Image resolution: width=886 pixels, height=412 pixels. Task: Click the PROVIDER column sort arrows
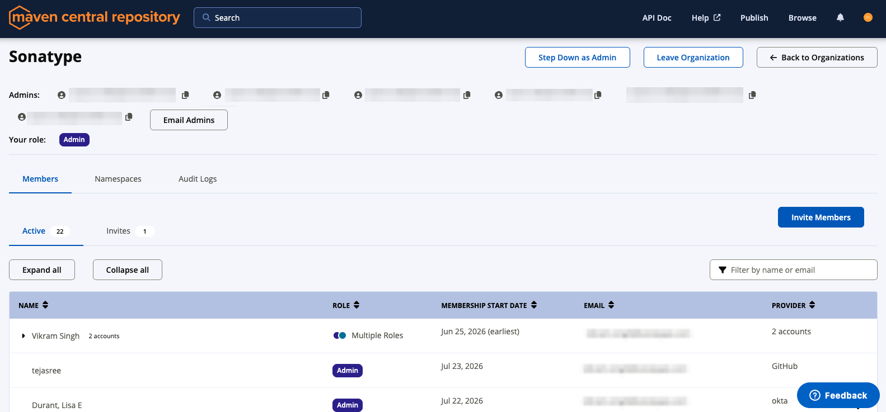click(812, 305)
